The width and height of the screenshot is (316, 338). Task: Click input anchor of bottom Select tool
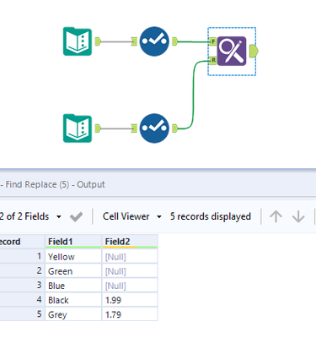134,128
